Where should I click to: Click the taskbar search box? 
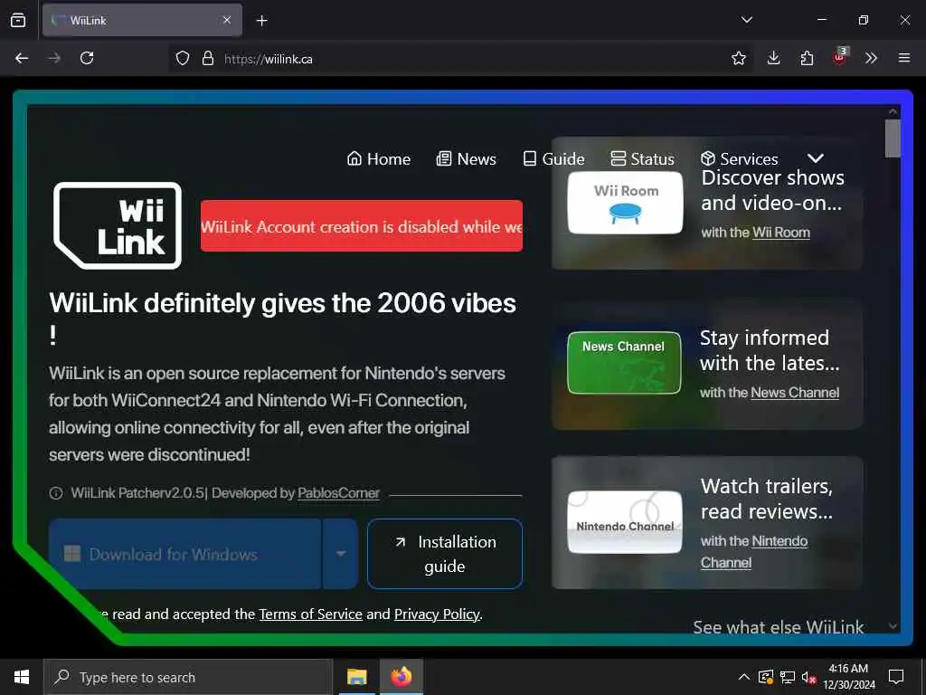(x=188, y=677)
